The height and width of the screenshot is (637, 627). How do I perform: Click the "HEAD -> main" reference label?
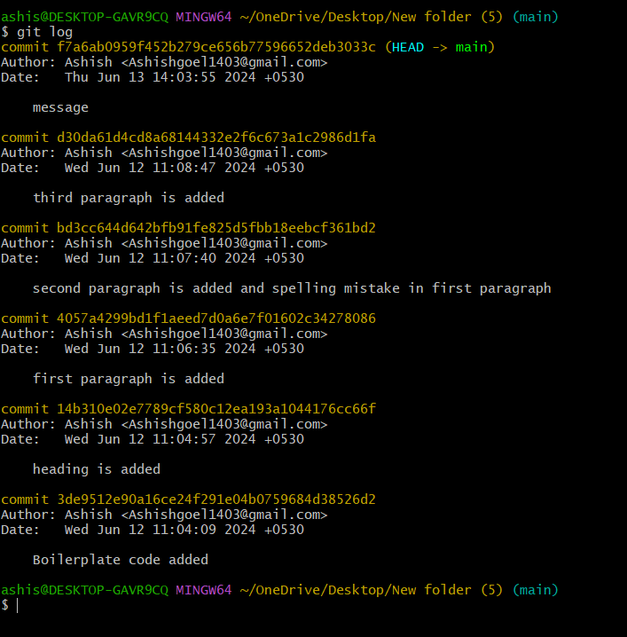click(440, 47)
